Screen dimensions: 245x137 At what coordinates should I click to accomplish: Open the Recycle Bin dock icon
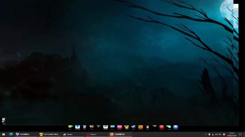(85, 127)
